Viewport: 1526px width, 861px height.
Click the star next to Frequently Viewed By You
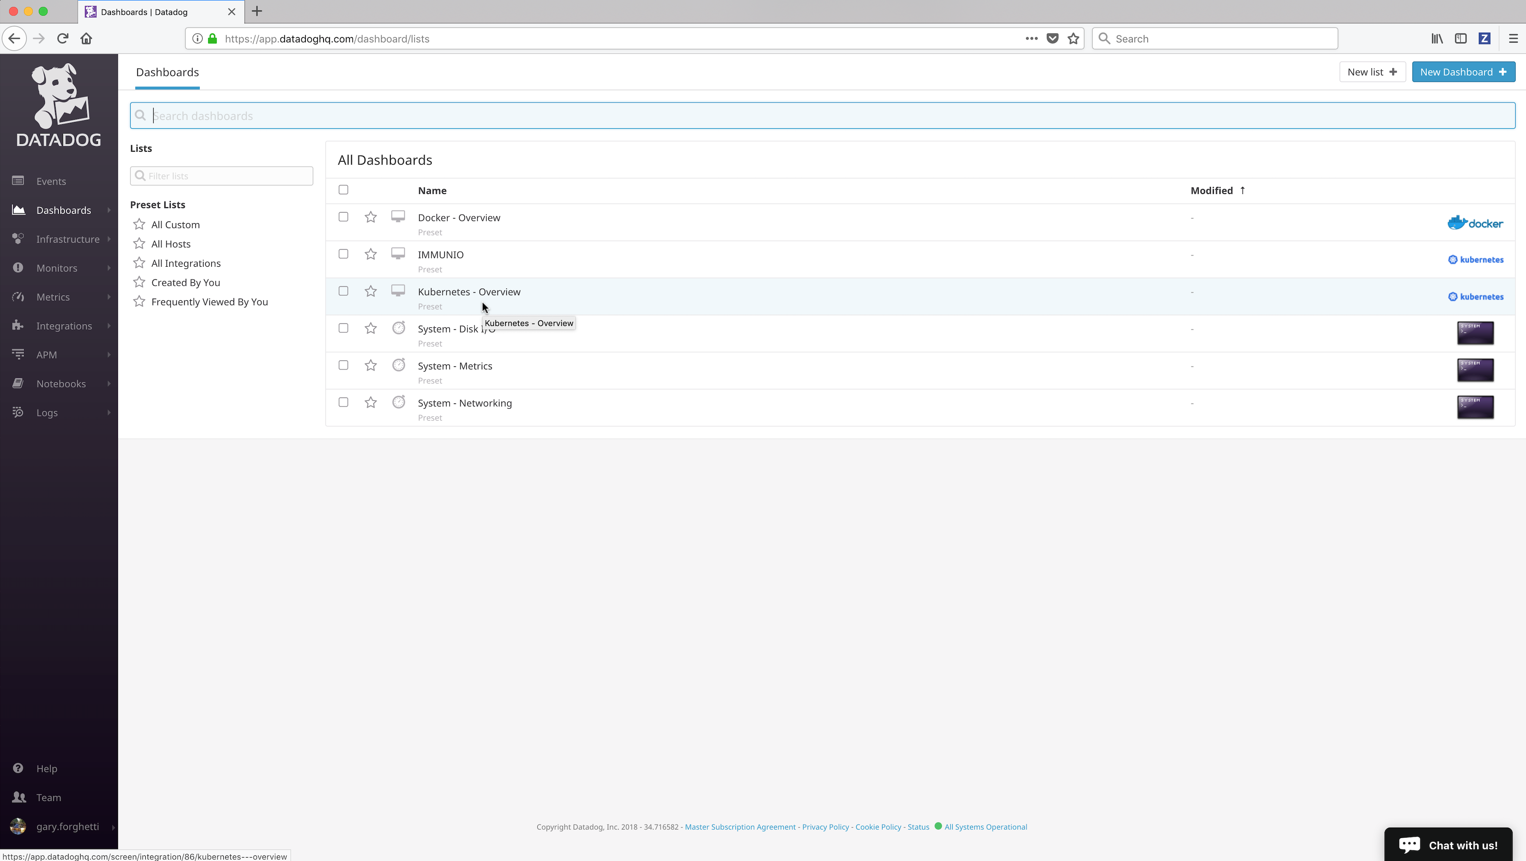139,302
